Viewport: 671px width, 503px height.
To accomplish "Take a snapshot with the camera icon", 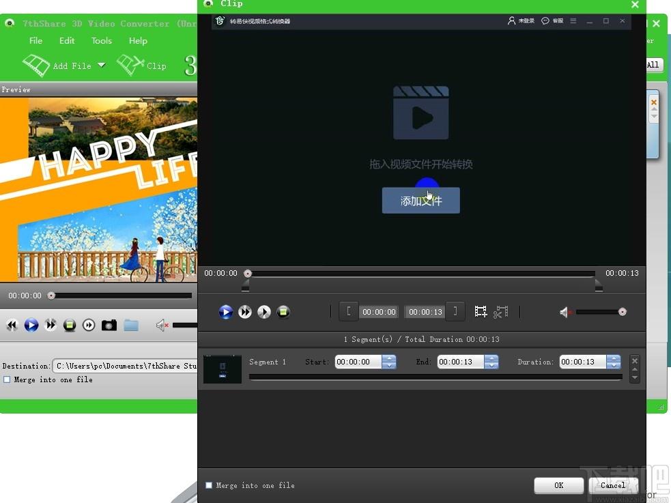I will pyautogui.click(x=109, y=326).
